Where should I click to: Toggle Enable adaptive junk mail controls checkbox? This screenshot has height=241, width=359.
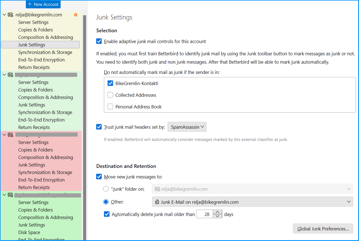99,41
